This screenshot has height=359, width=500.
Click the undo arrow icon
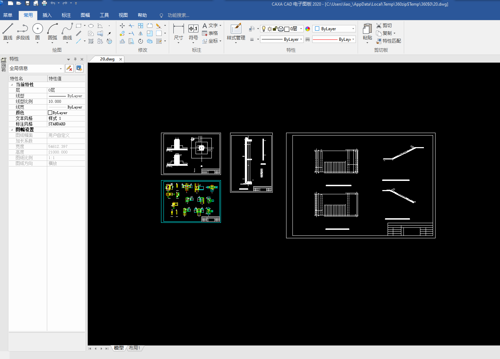(x=53, y=3)
